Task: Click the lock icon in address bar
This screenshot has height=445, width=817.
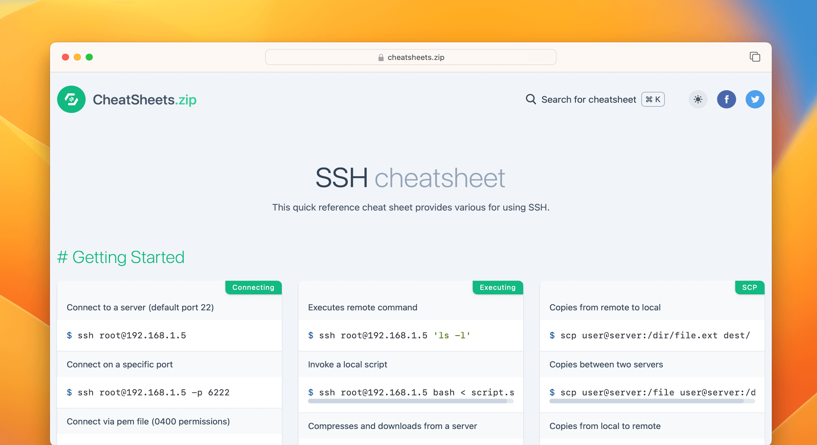Action: [x=381, y=57]
